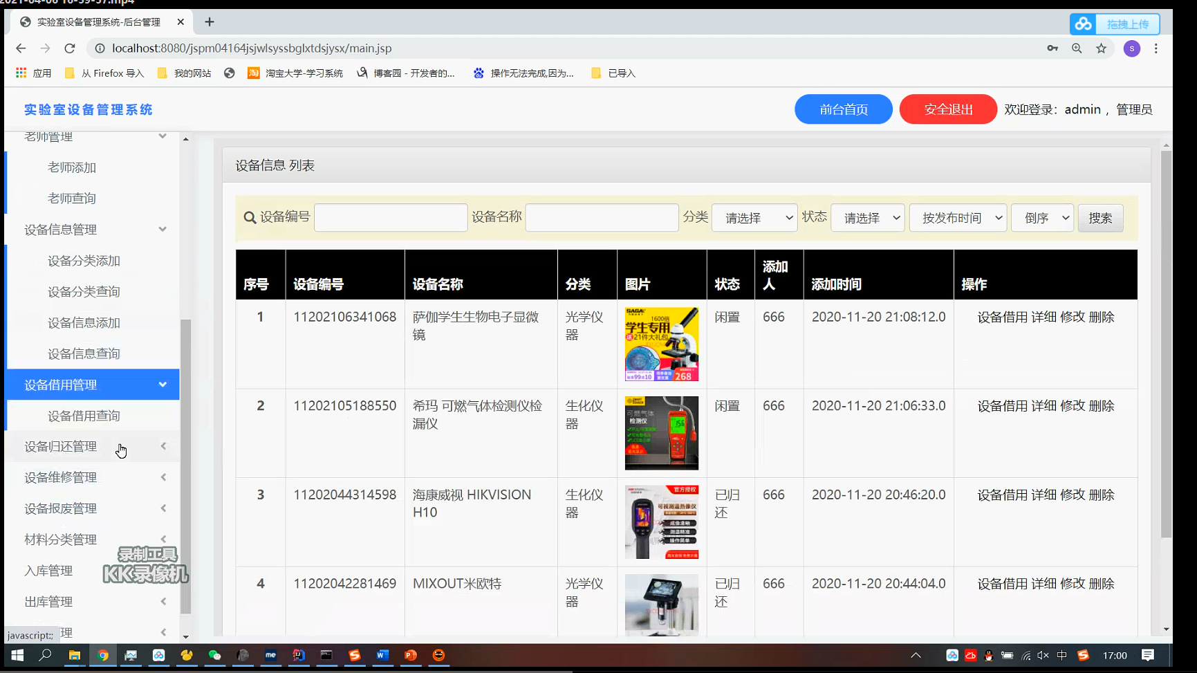Select 老师添加 in sidebar
The height and width of the screenshot is (673, 1197).
72,167
